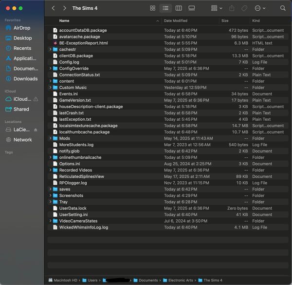
Task: Select the lastException.txt file
Action: pos(75,119)
